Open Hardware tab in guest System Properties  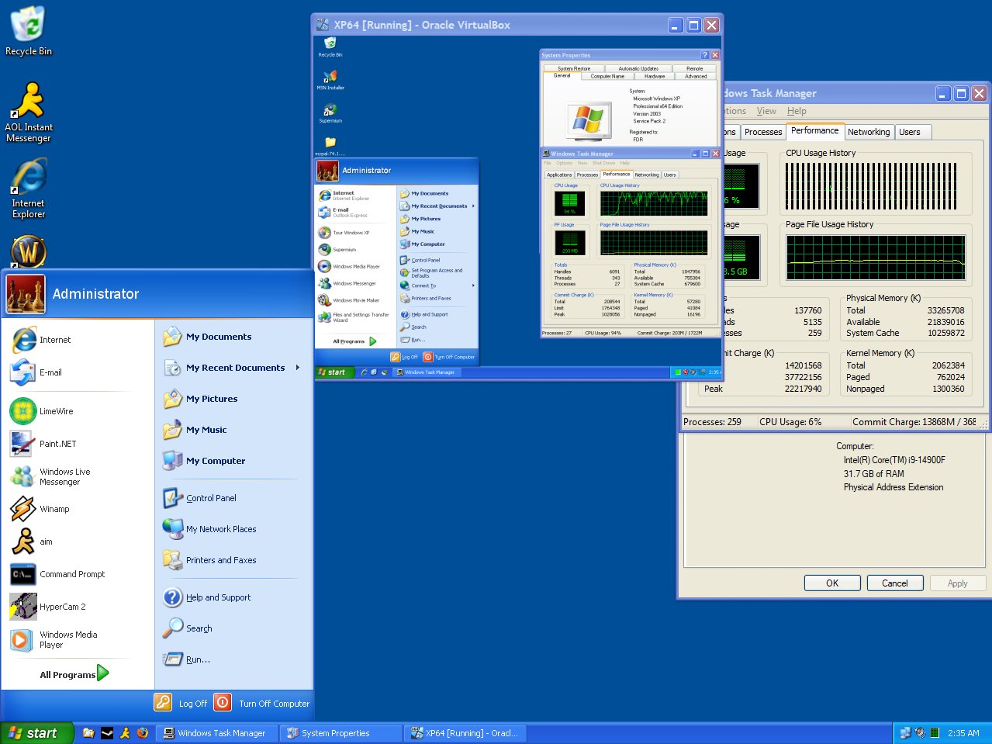pyautogui.click(x=655, y=76)
